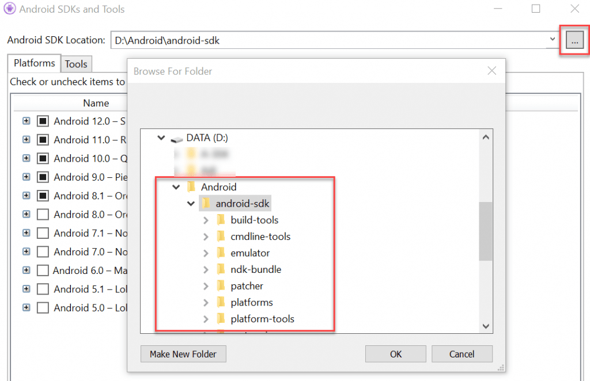
Task: Collapse the Android folder node
Action: pos(176,186)
